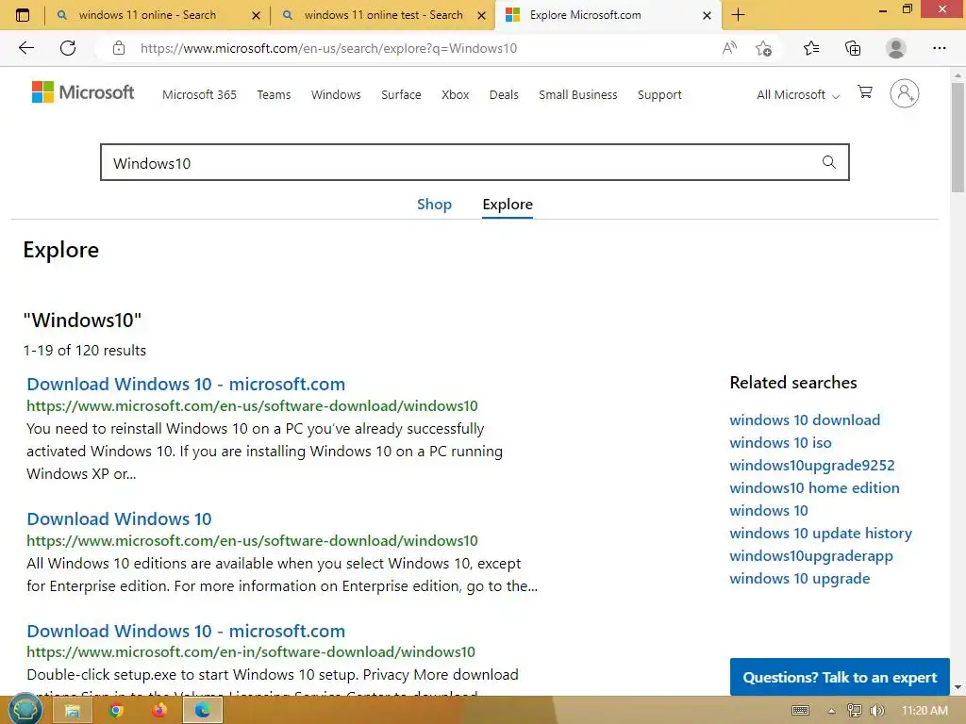Screen dimensions: 966x724
Task: Show hidden tray icons arrow
Action: 831,711
